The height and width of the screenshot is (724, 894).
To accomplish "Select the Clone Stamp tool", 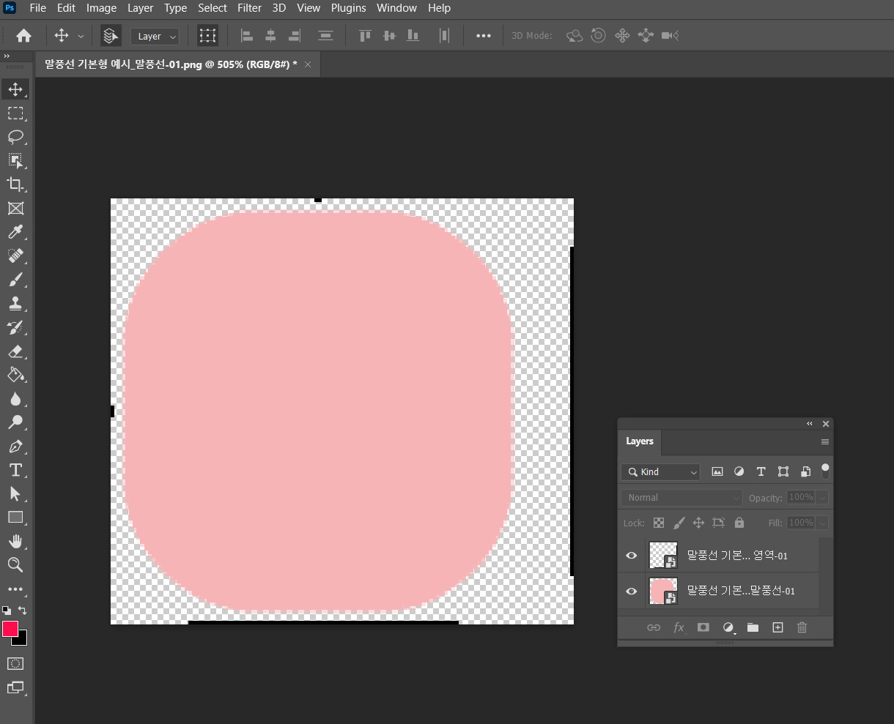I will (15, 304).
